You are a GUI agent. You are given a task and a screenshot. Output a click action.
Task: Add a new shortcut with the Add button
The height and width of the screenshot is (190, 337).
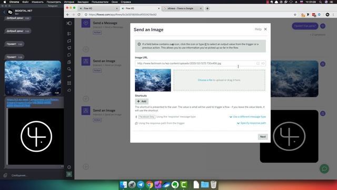coord(142,101)
